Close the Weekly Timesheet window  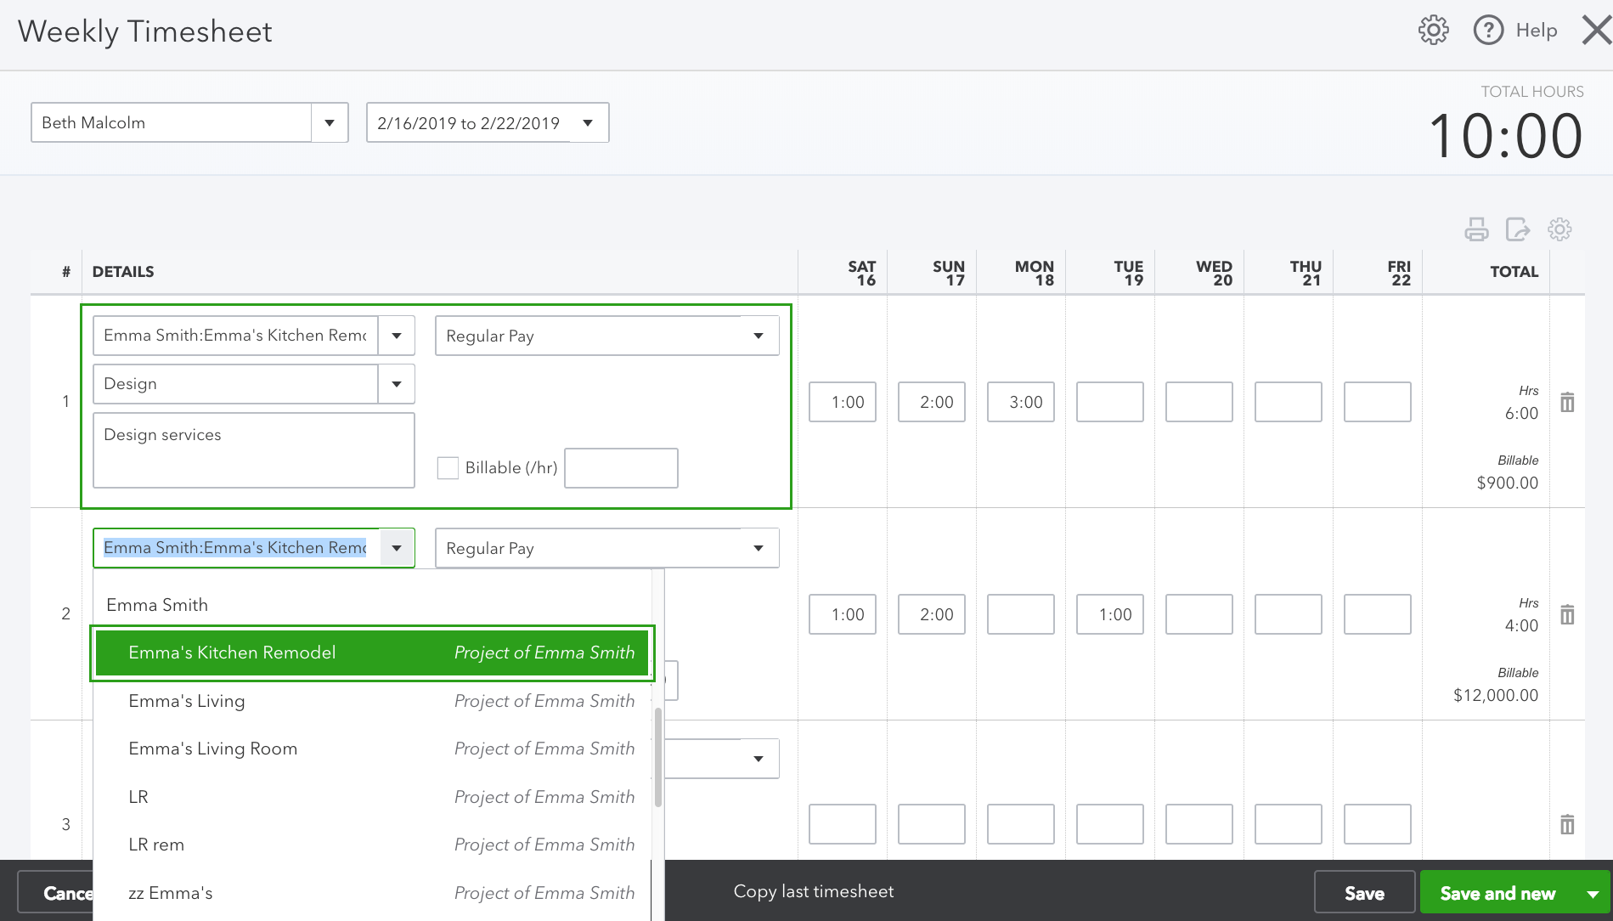[x=1597, y=31]
